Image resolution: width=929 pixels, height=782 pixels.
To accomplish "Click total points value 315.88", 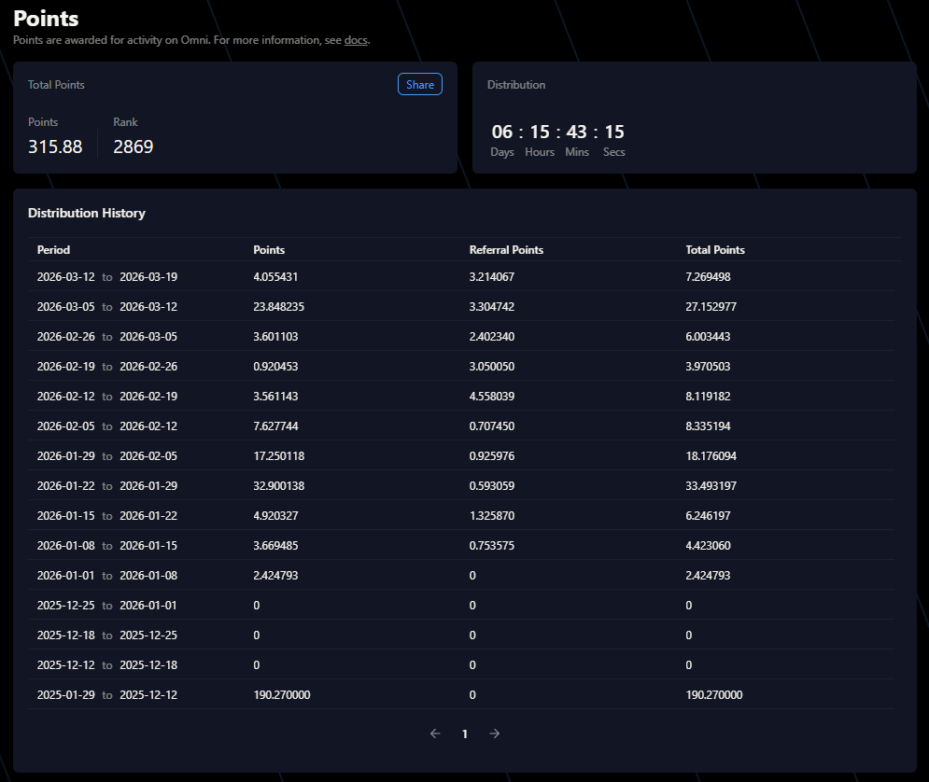I will [55, 147].
